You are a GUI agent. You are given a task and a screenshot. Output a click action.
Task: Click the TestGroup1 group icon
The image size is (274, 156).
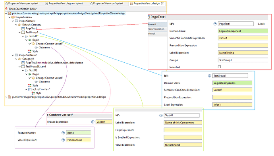(x=23, y=32)
